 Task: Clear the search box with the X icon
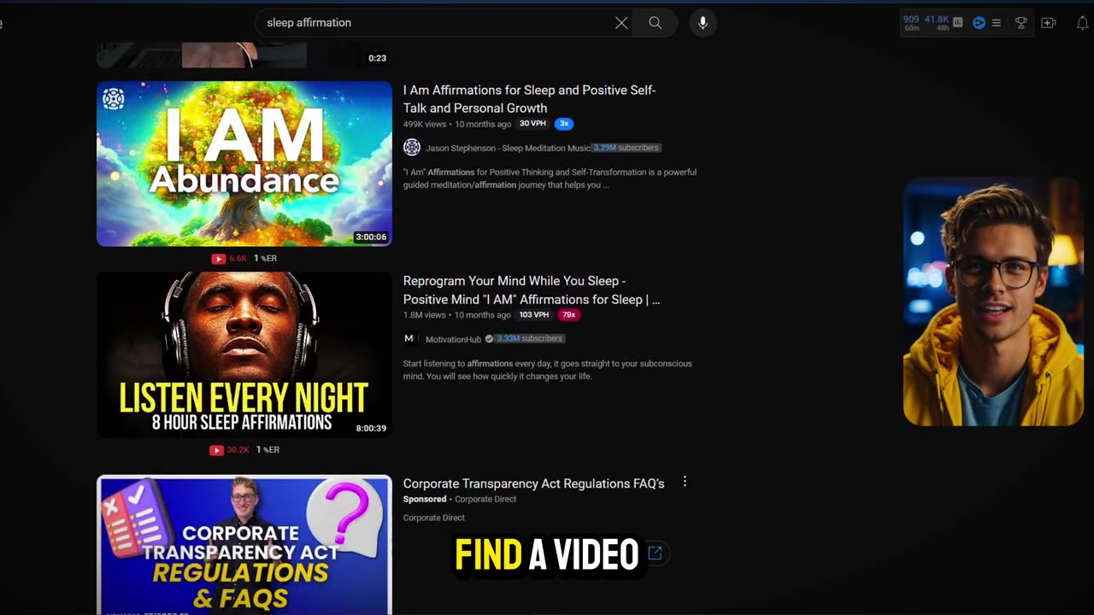click(621, 23)
